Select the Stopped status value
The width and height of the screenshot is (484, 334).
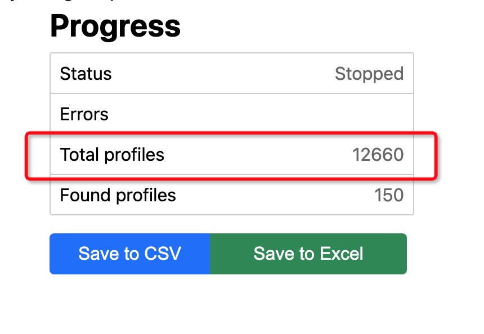point(369,74)
